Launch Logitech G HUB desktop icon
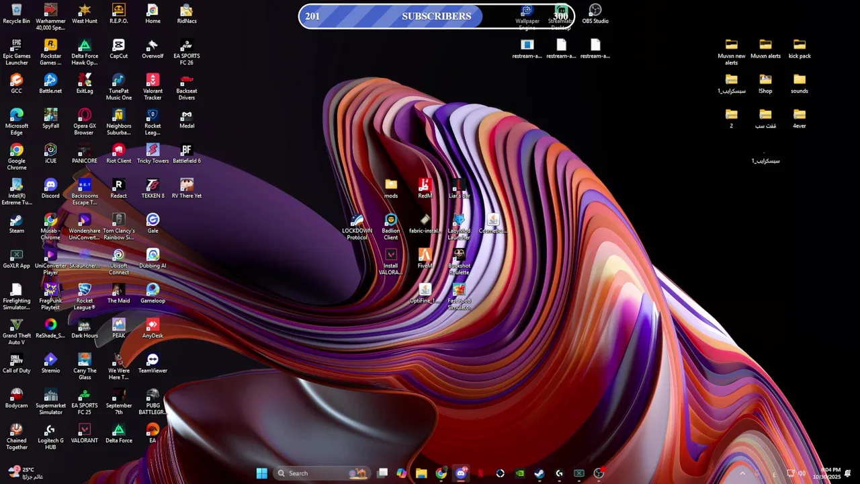 (50, 436)
